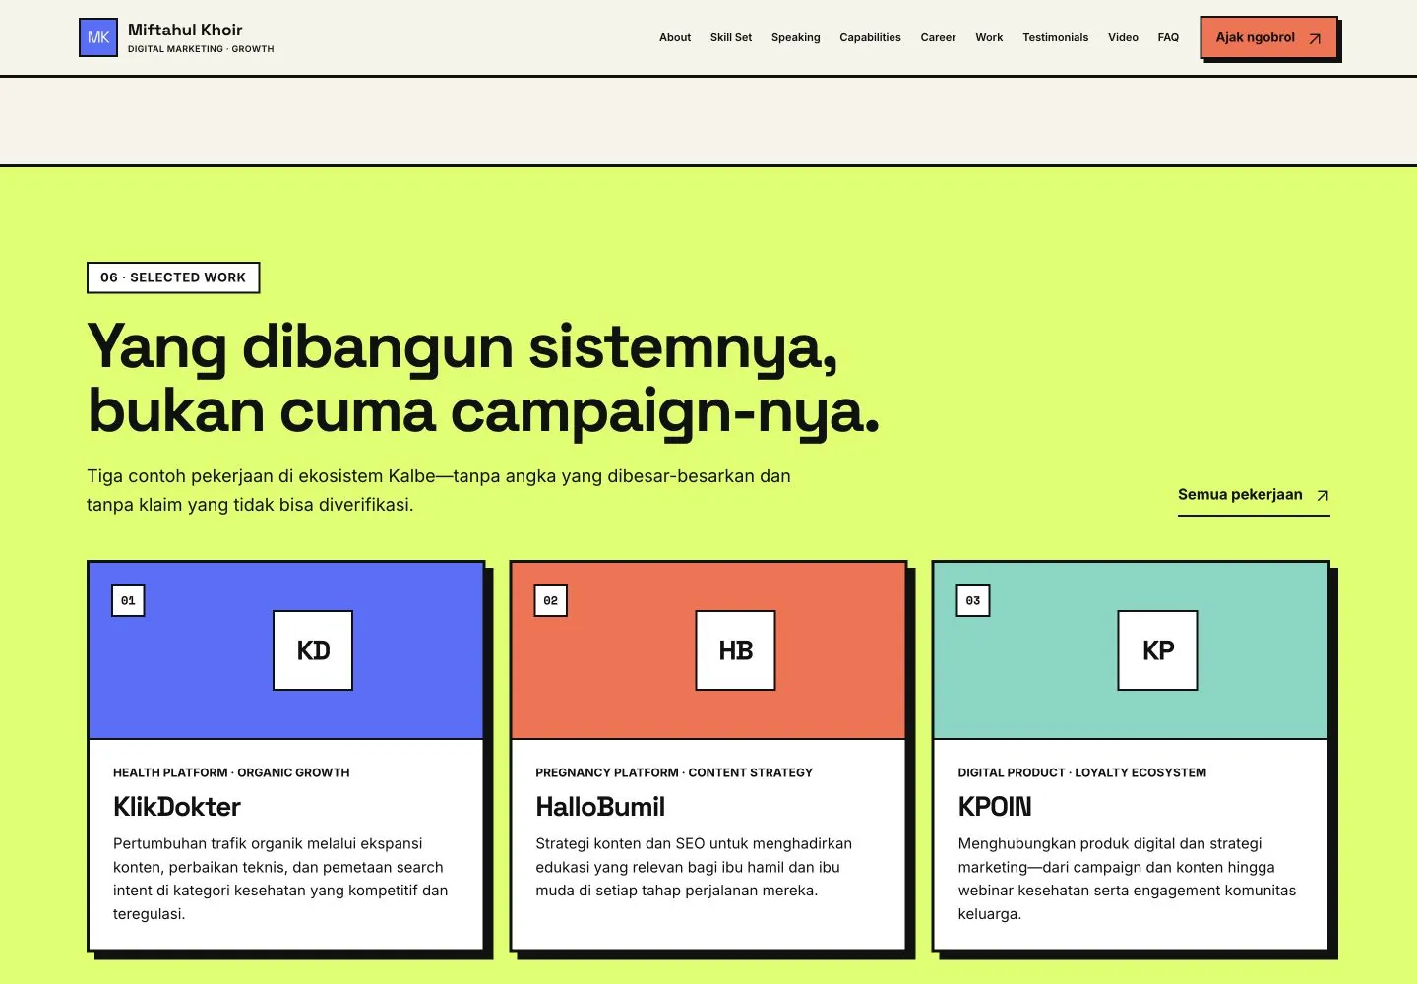
Task: Click the KPOIN description starting 'Menghubungkan produk digital'
Action: tap(1128, 879)
